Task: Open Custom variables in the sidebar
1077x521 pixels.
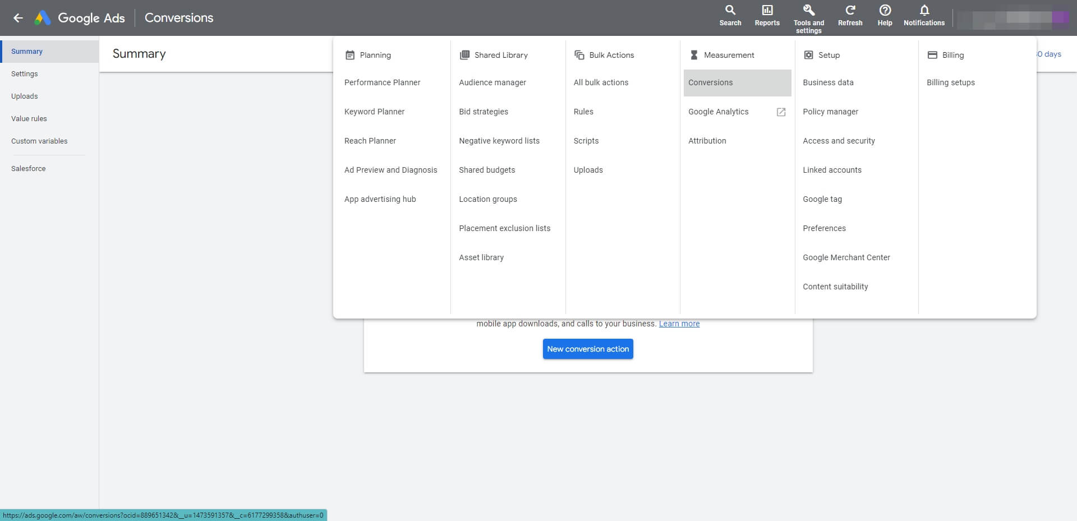Action: tap(49, 141)
